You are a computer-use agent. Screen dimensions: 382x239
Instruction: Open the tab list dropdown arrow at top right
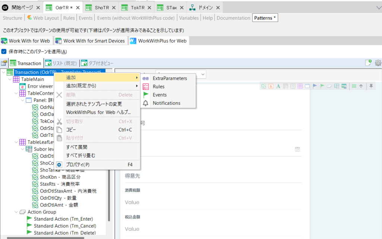click(x=379, y=7)
